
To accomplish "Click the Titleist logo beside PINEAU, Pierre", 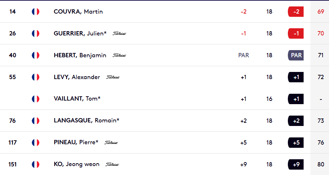I will 111,143.
